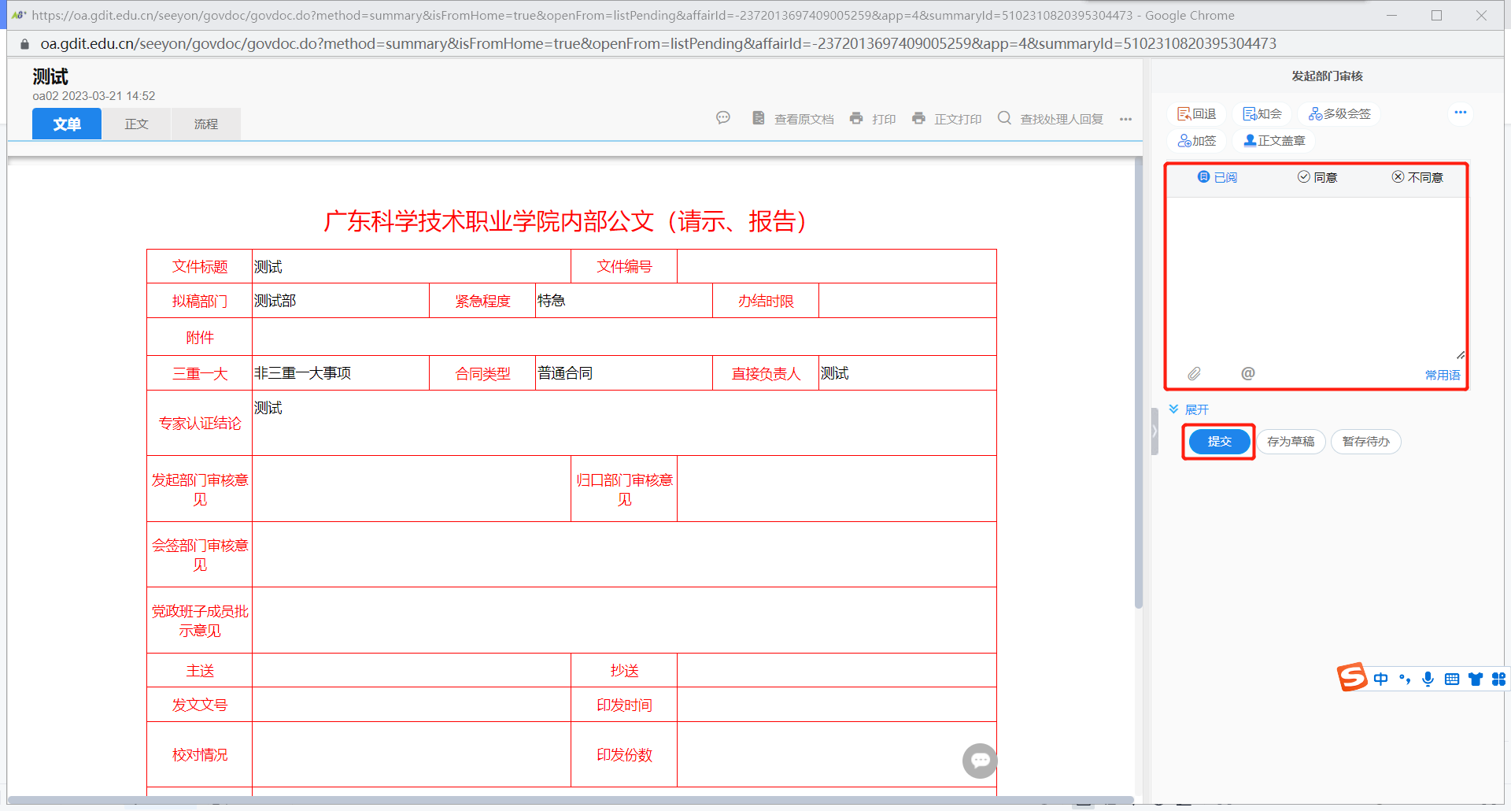Click the 存为草稿 button
This screenshot has width=1511, height=811.
coord(1291,442)
